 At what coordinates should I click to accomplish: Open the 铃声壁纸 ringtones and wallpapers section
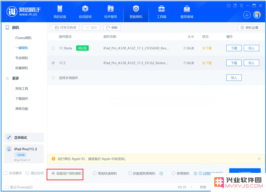(110, 12)
